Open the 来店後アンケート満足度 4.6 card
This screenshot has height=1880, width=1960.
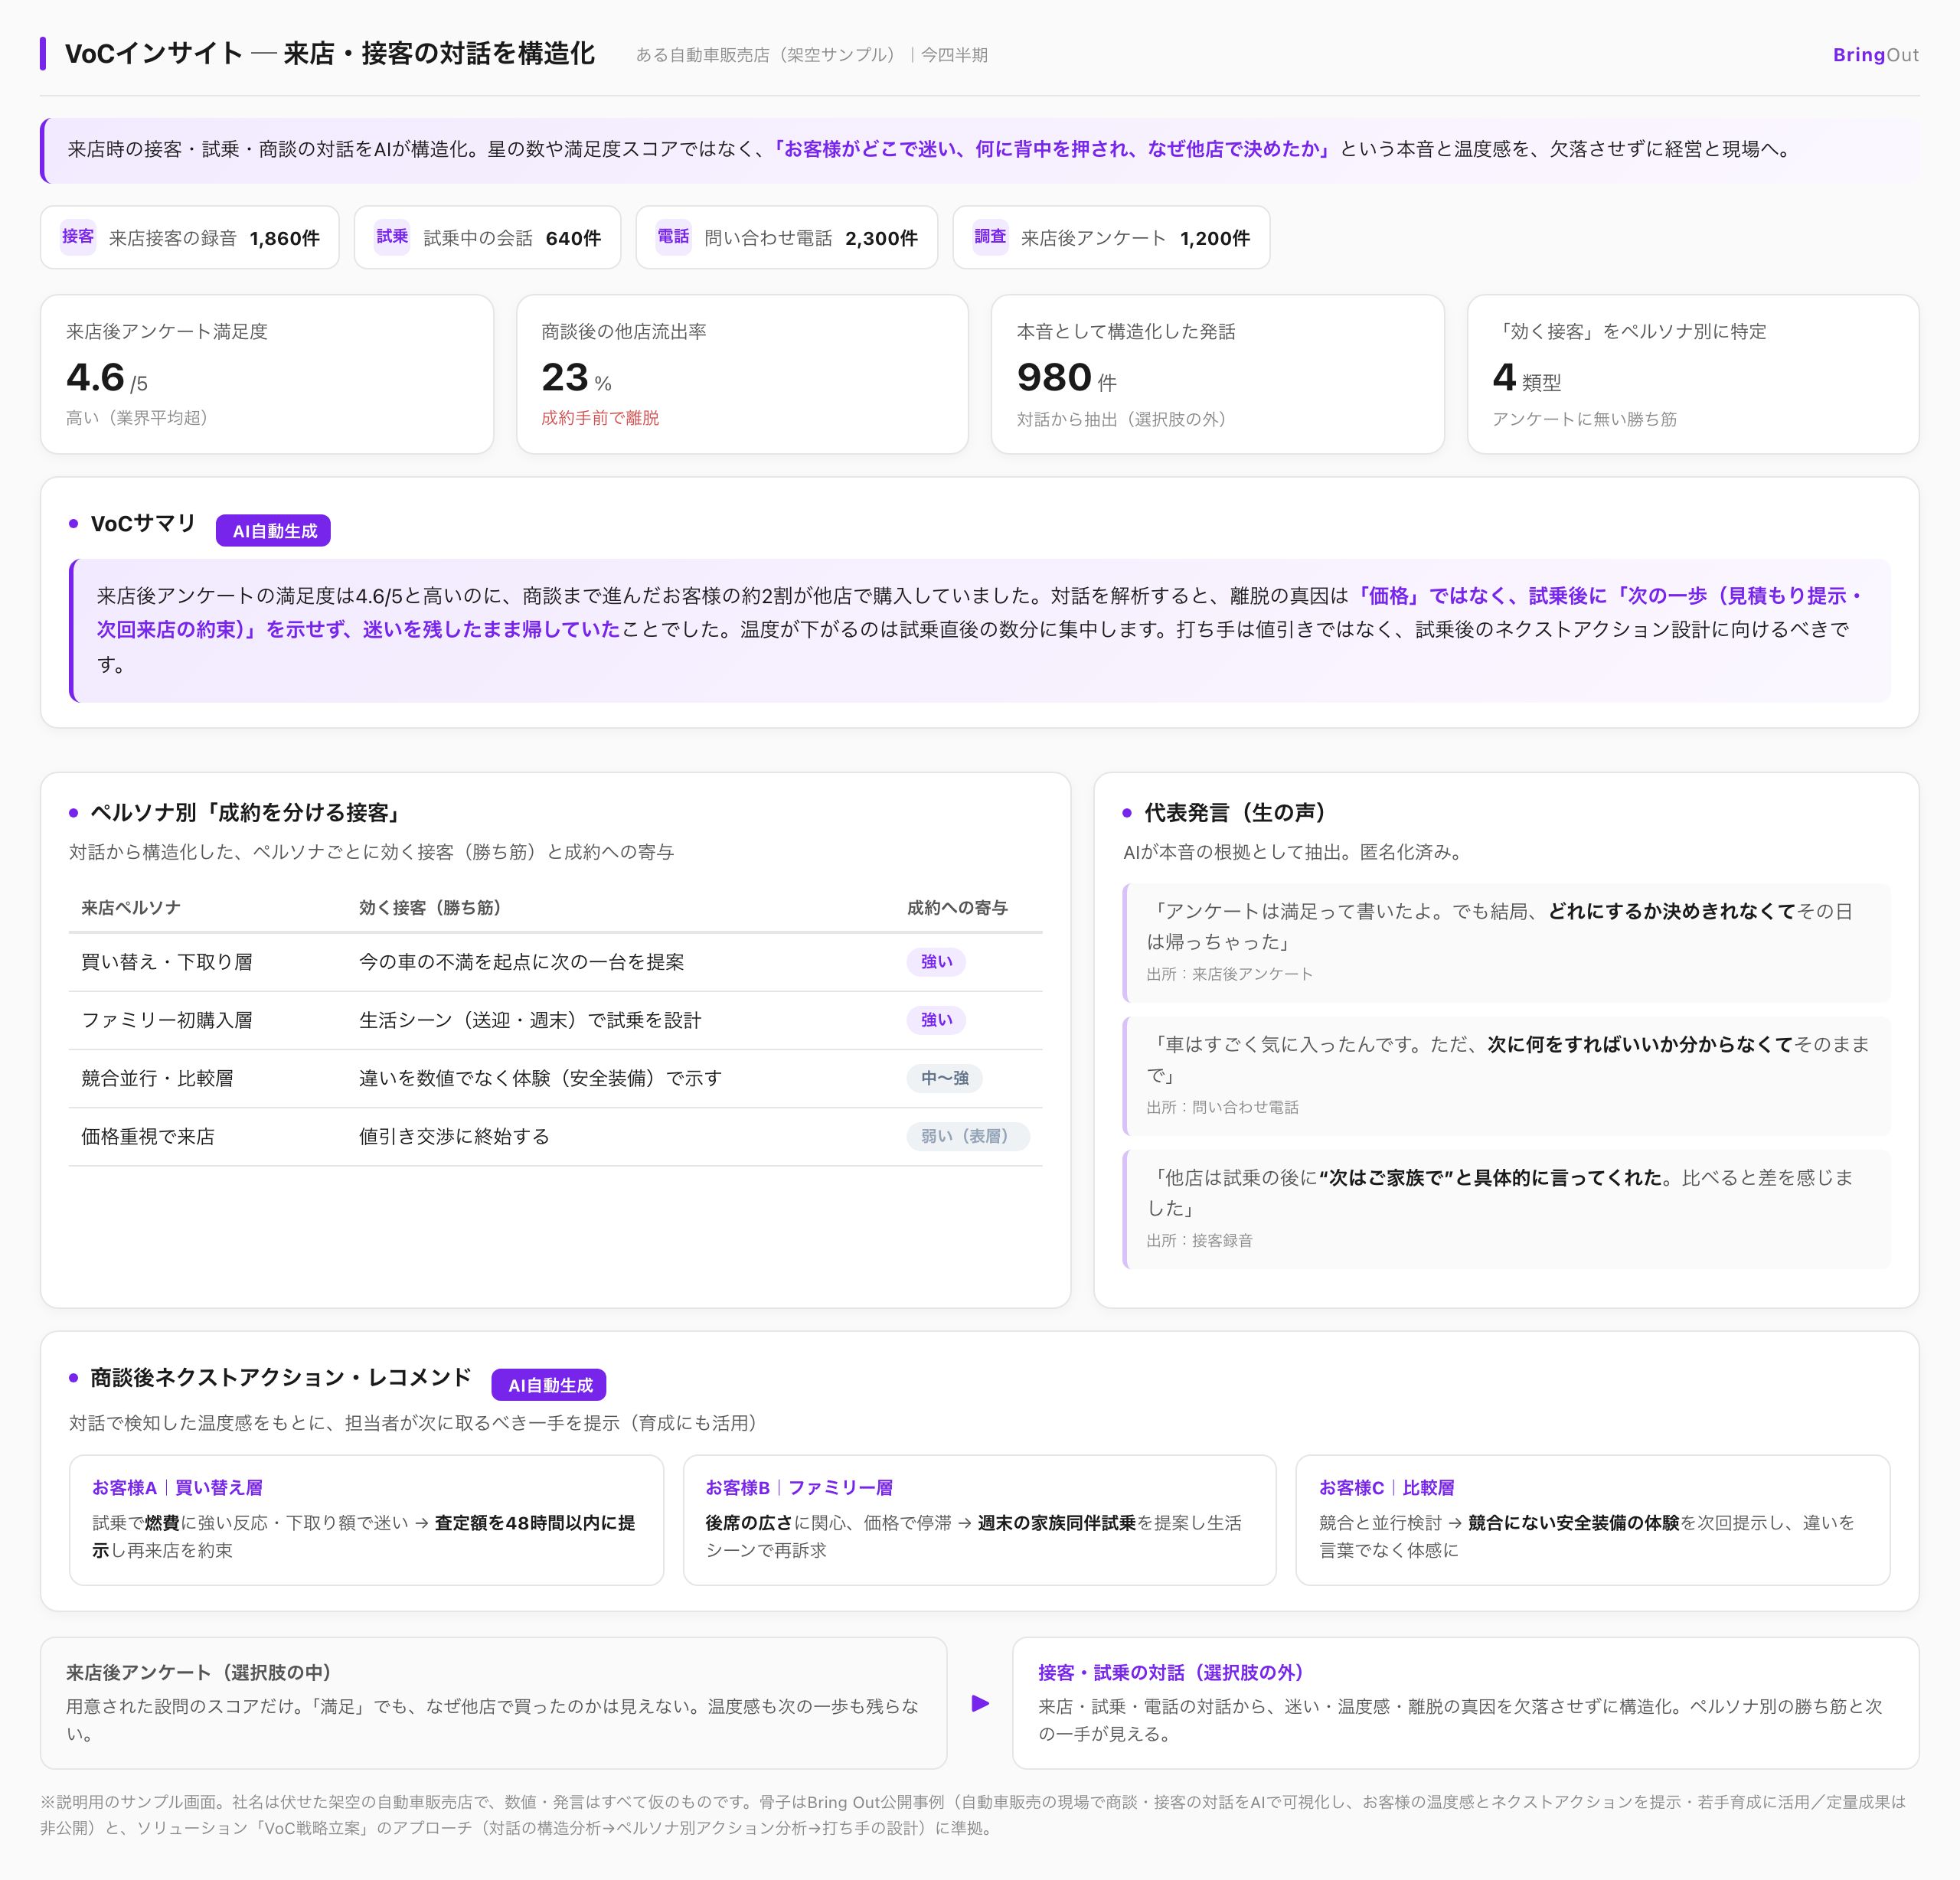tap(267, 374)
